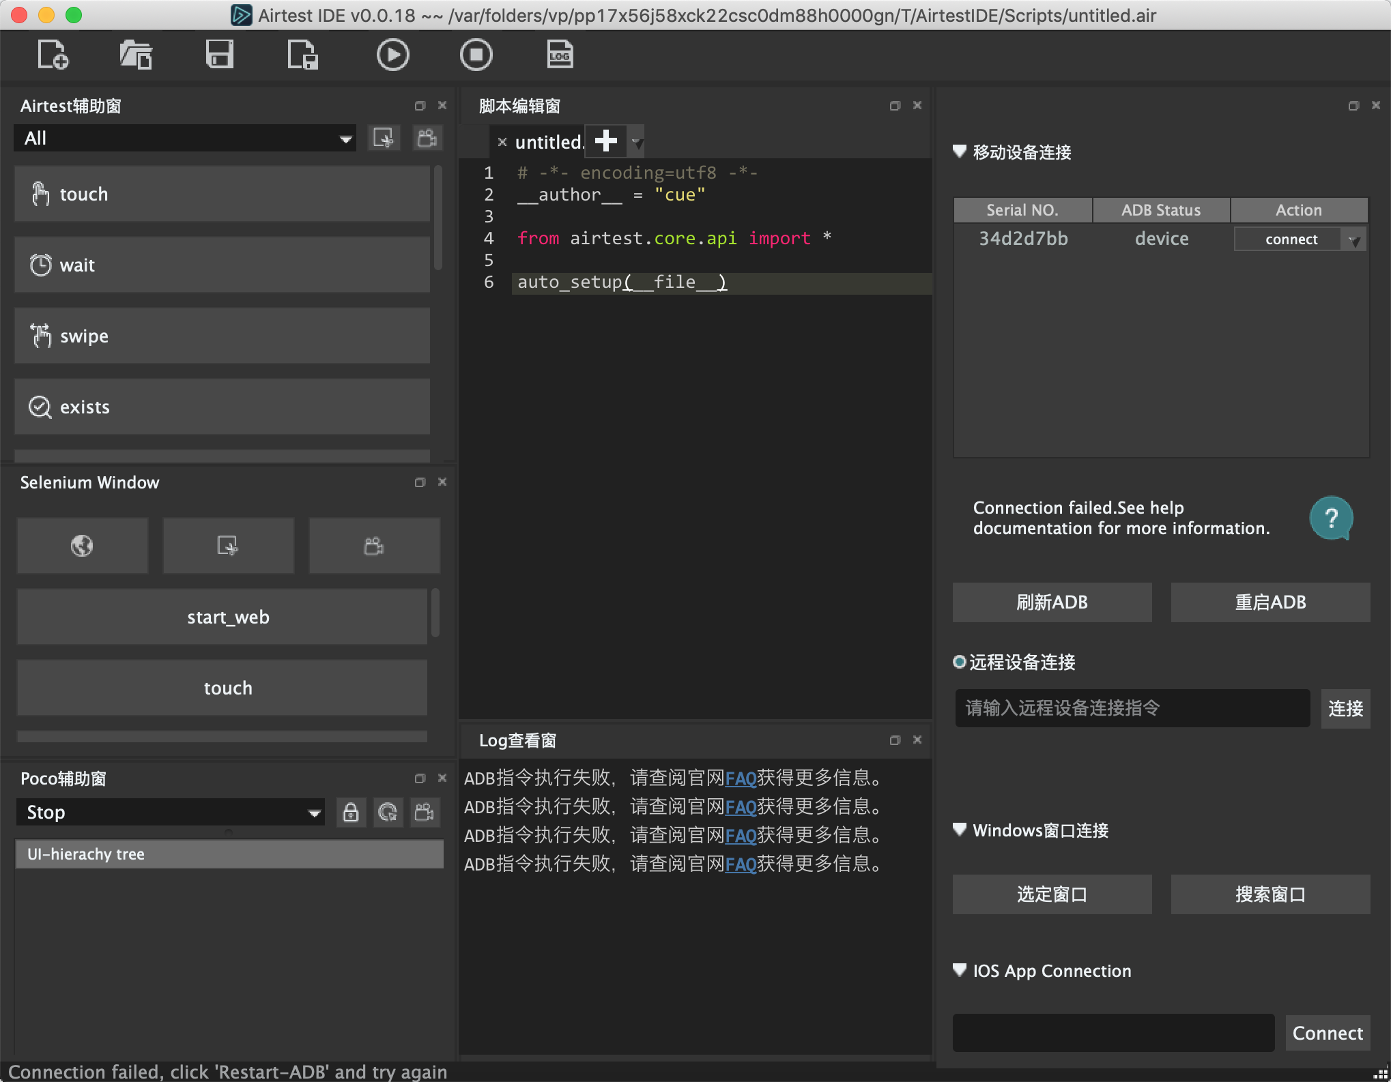Click the Poco record icon
The width and height of the screenshot is (1391, 1082).
[x=425, y=813]
